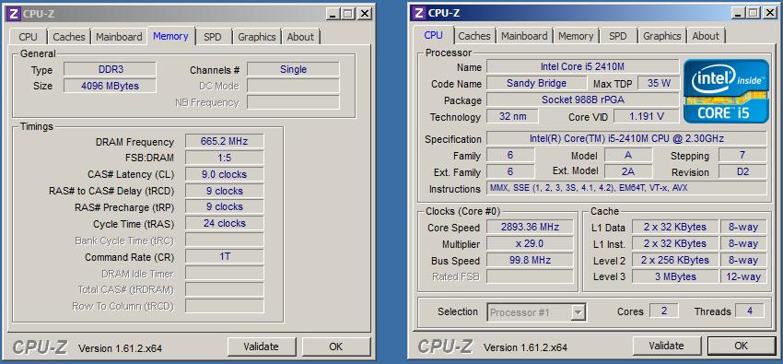This screenshot has width=783, height=364.
Task: Click the Z icon in Memory window title bar
Action: click(x=14, y=14)
